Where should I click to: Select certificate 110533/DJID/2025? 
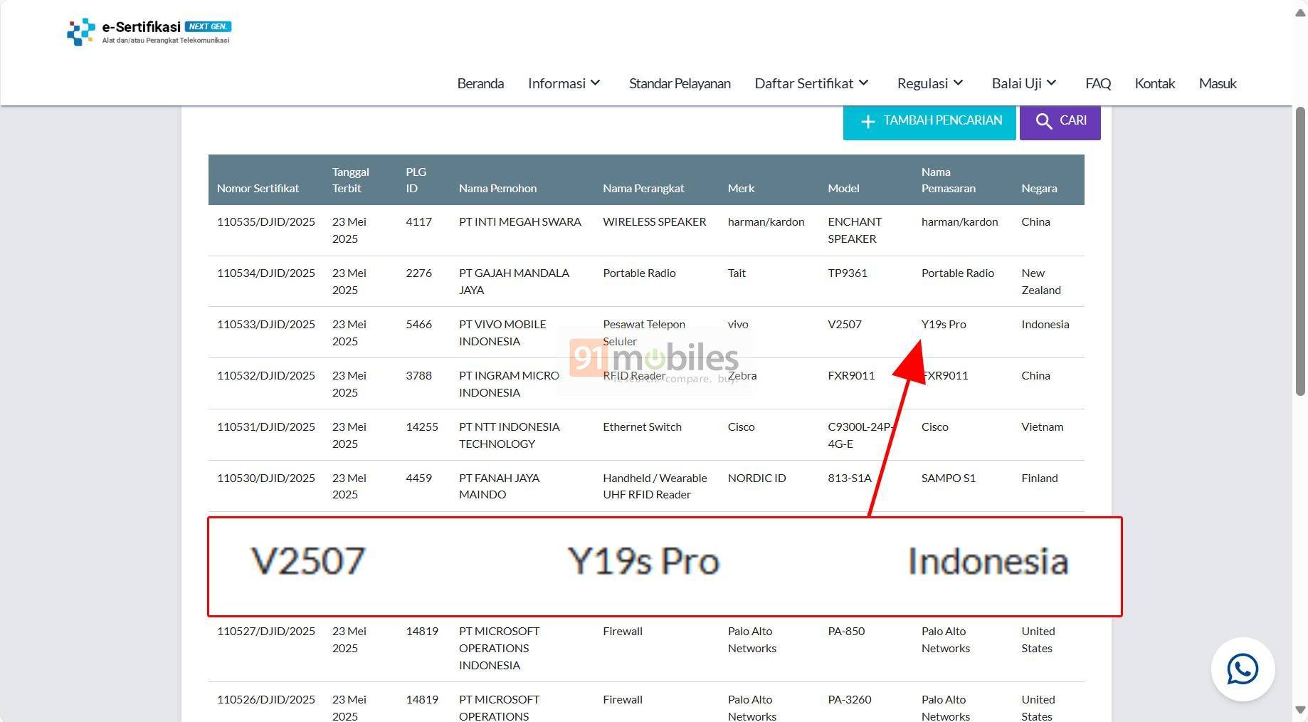click(265, 324)
